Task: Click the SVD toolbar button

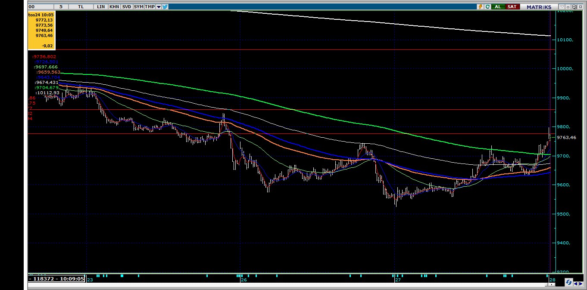Action: click(127, 6)
